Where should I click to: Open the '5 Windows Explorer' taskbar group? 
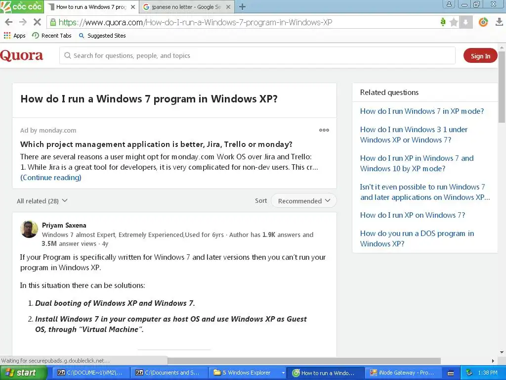[x=248, y=373]
